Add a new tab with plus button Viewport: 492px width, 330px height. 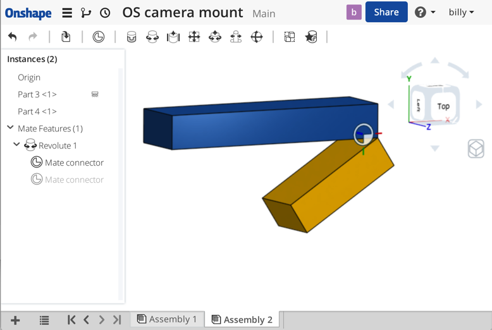[x=15, y=321]
